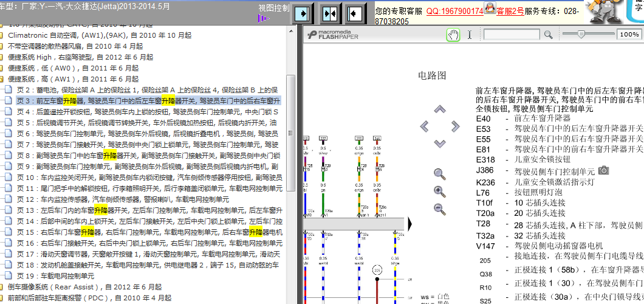Click the plain magnifier reset zoom icon
The image size is (644, 304).
coord(439,174)
